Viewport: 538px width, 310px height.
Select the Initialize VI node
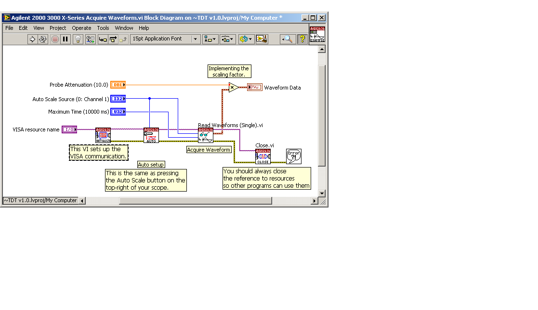click(x=103, y=135)
